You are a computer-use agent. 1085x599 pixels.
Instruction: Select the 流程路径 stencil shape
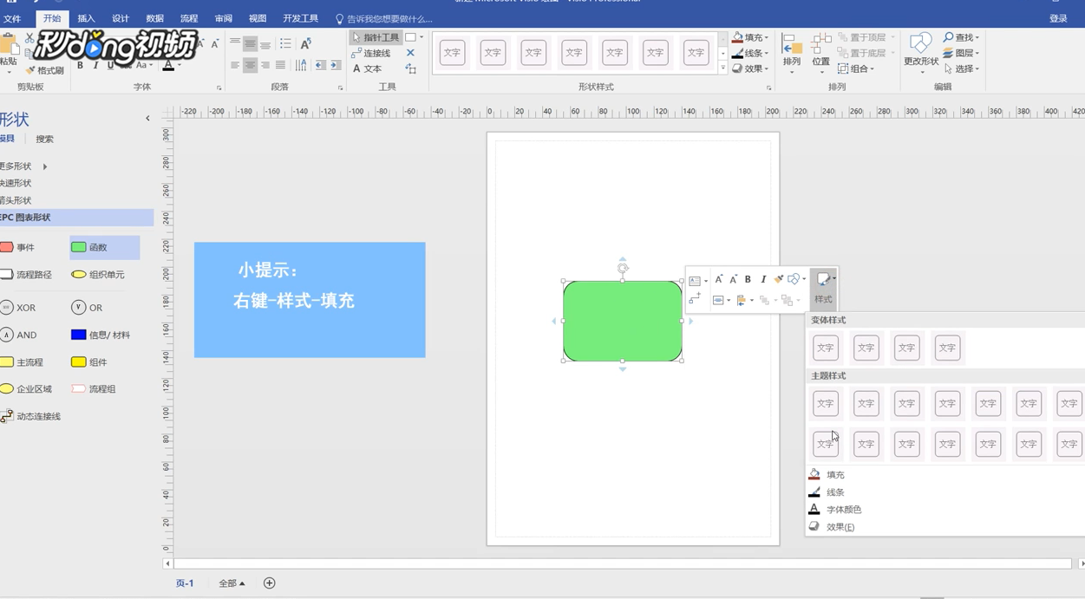[x=26, y=275]
